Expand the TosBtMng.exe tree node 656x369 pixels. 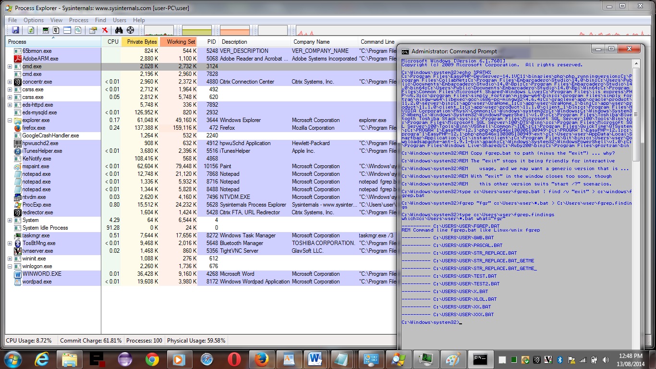coord(10,243)
